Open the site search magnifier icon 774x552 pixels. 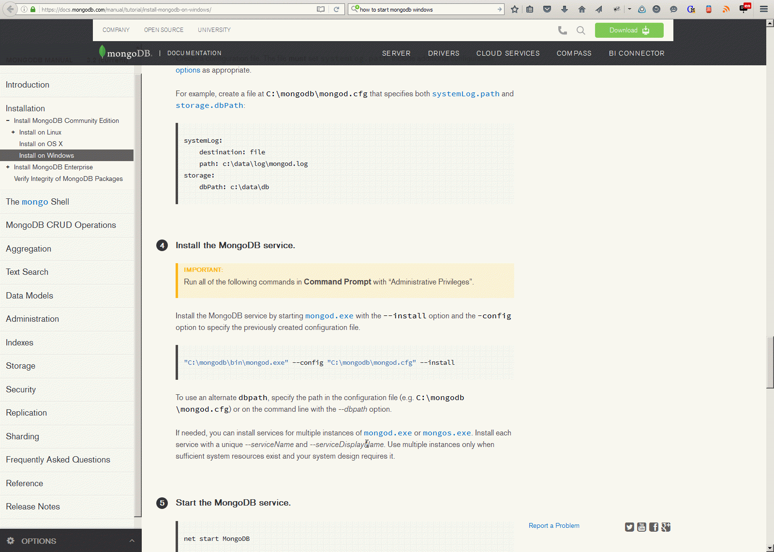pyautogui.click(x=580, y=30)
